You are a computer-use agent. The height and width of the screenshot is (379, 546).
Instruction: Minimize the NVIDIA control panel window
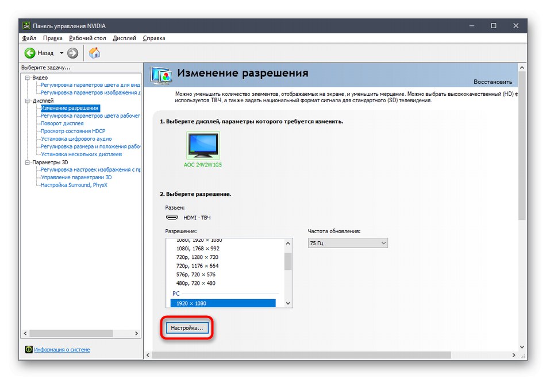coord(472,26)
